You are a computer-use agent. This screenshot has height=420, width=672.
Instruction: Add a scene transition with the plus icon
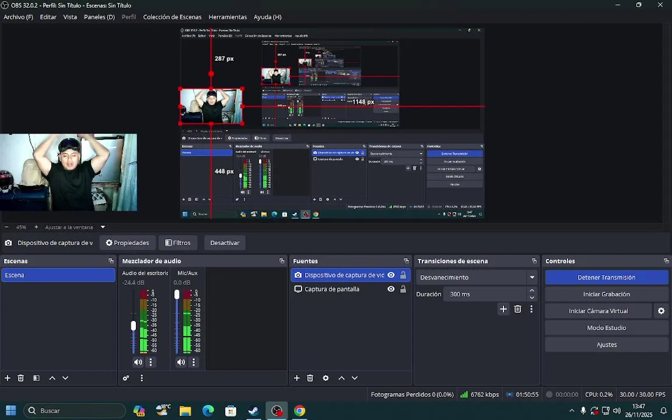pyautogui.click(x=503, y=309)
